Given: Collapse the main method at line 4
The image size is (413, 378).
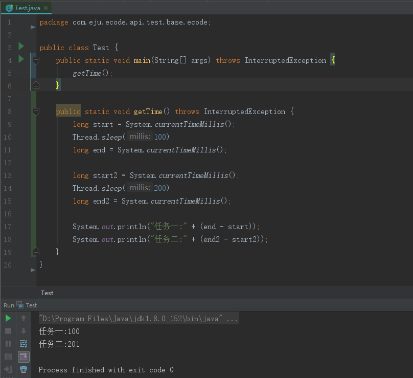Looking at the screenshot, I should click(x=36, y=60).
